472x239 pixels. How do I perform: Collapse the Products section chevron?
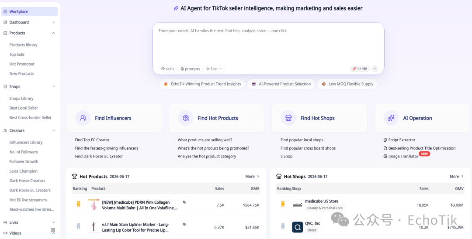click(x=54, y=33)
